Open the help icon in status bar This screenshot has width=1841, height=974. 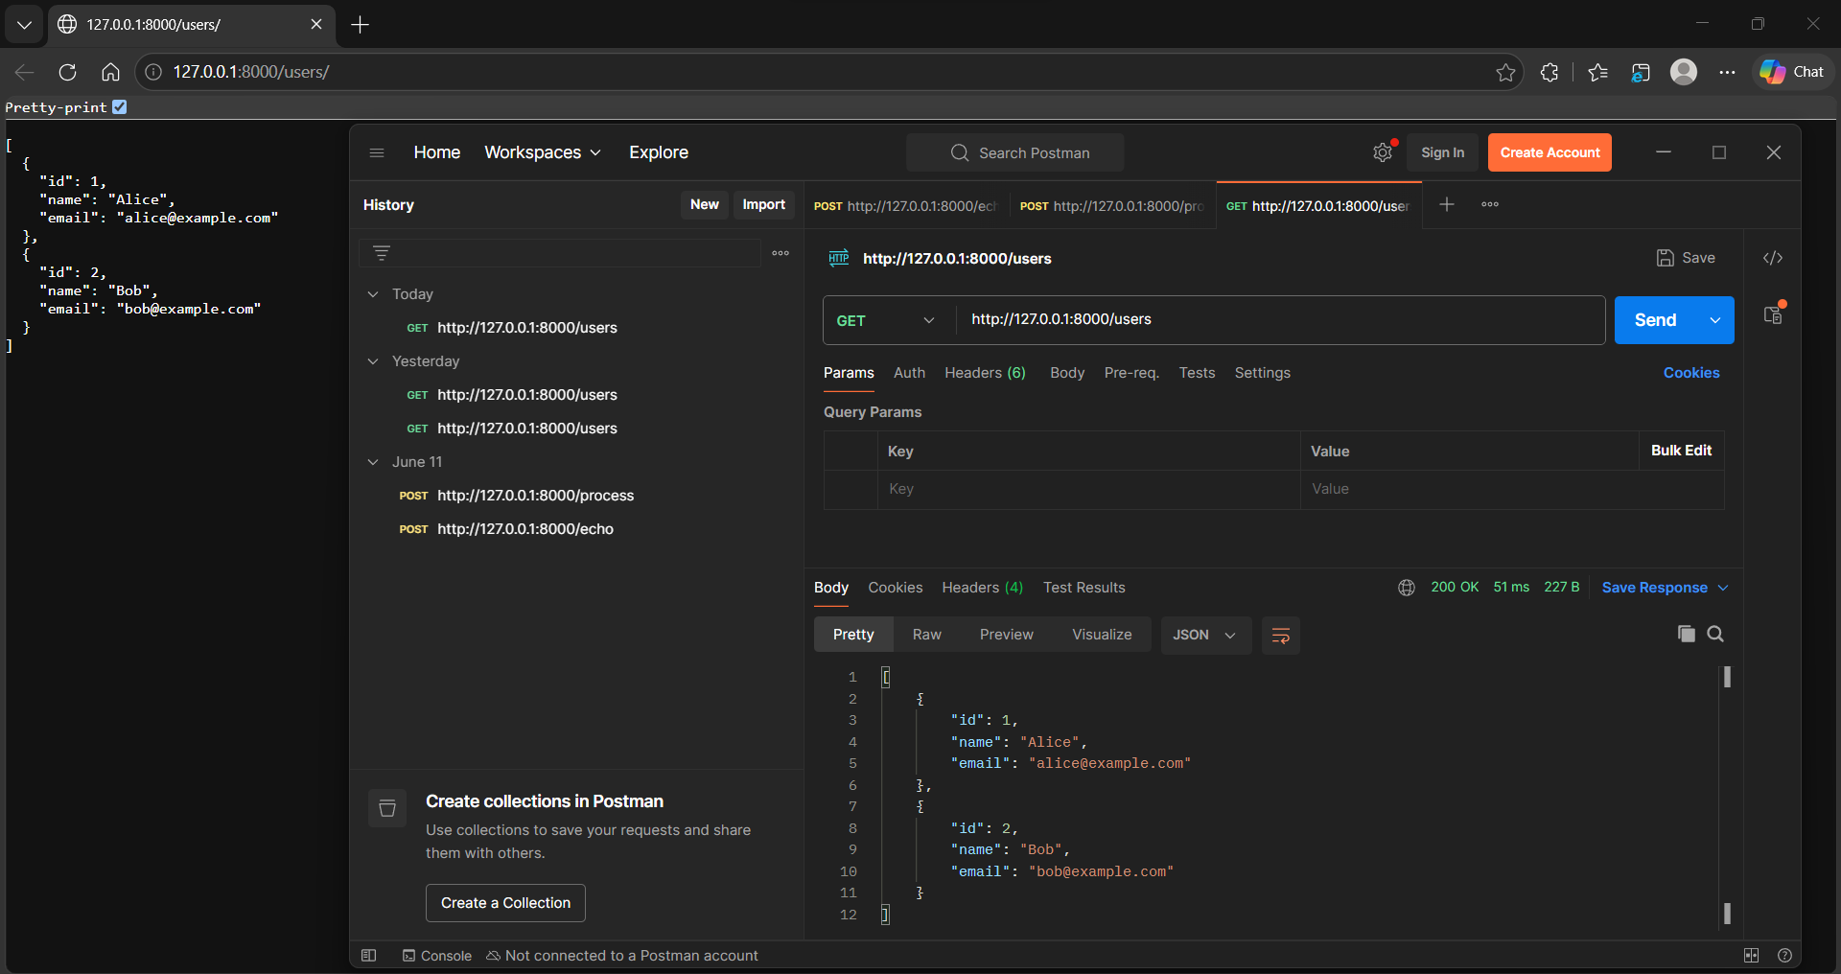[x=1784, y=956]
